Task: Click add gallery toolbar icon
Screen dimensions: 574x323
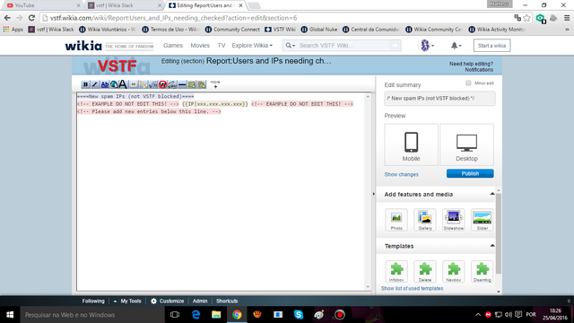Action: 202,84
